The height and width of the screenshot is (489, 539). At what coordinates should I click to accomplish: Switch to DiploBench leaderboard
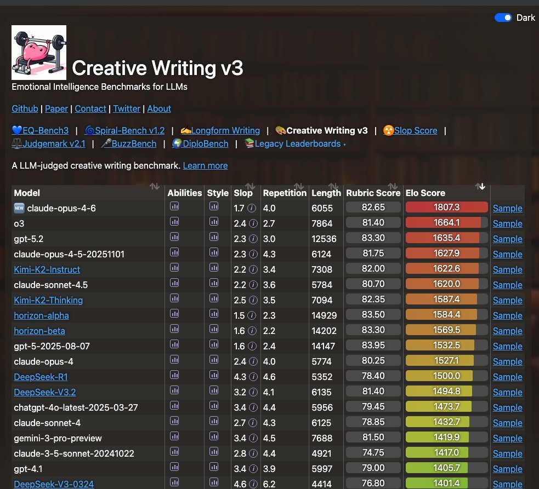(200, 144)
